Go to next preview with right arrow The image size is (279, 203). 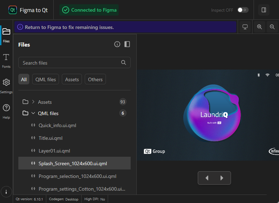click(221, 178)
